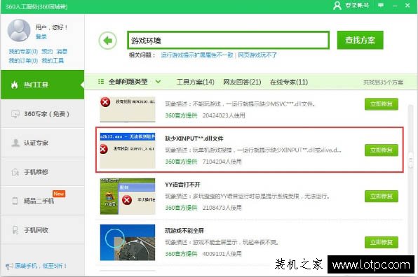Click the phone icon beside 精品二手机
Screen dimensions: 418x277
(x=15, y=201)
